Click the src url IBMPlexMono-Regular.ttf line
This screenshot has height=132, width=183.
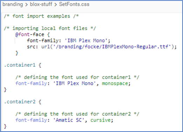click(x=102, y=47)
